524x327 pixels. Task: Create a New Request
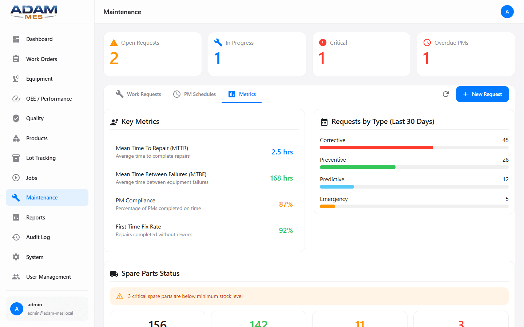click(483, 94)
